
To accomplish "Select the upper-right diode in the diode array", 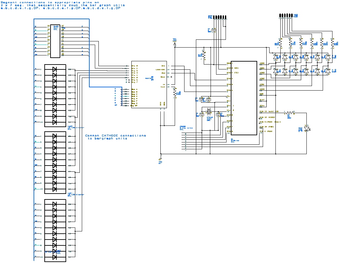I will point(328,57).
